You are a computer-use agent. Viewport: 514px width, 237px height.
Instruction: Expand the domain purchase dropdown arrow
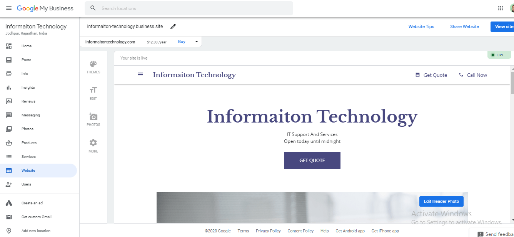coord(197,42)
